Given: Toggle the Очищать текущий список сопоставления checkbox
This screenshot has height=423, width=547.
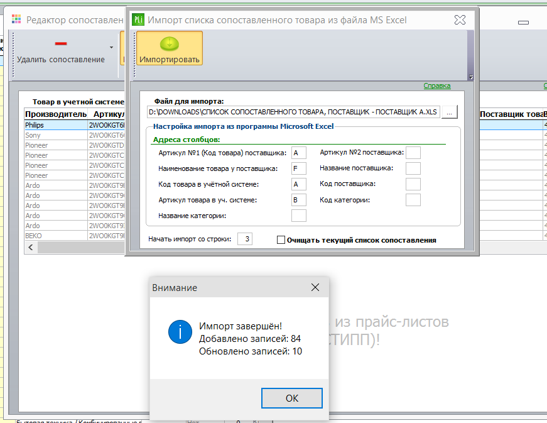Looking at the screenshot, I should click(281, 239).
